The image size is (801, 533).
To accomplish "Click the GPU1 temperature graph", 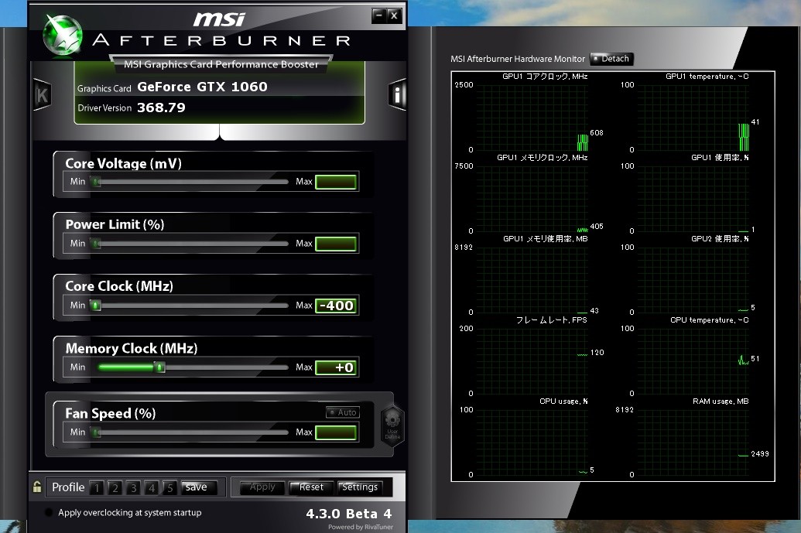I will pos(693,118).
